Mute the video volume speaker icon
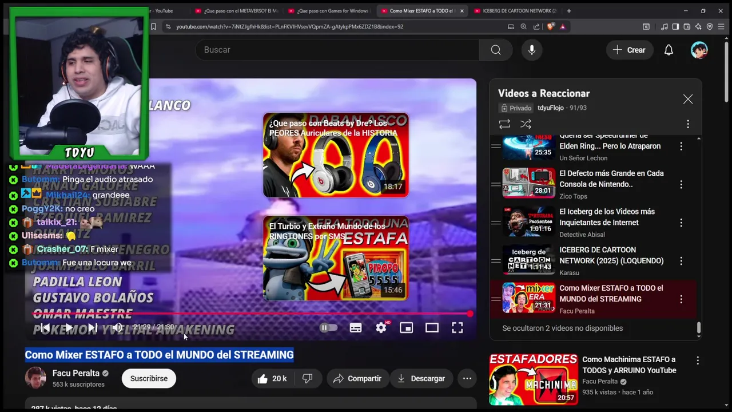This screenshot has height=412, width=732. tap(117, 328)
